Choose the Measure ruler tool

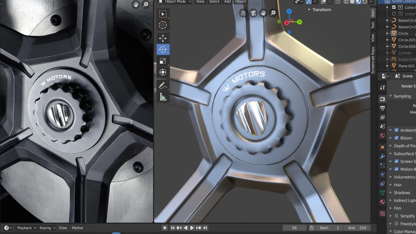163,97
